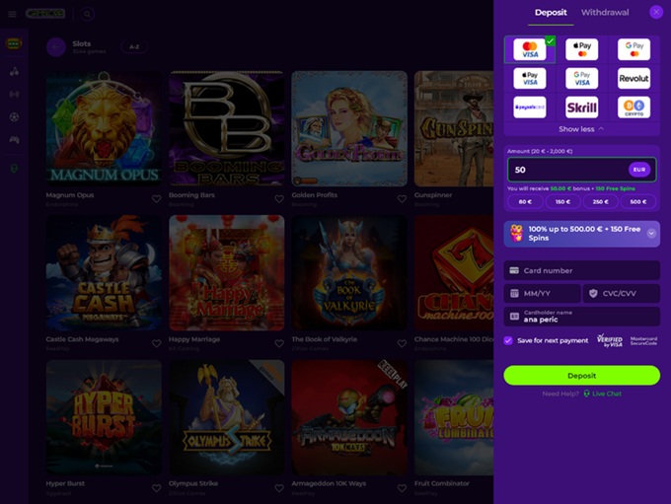Collapse payment methods with Show less
This screenshot has height=504, width=671.
coord(581,129)
